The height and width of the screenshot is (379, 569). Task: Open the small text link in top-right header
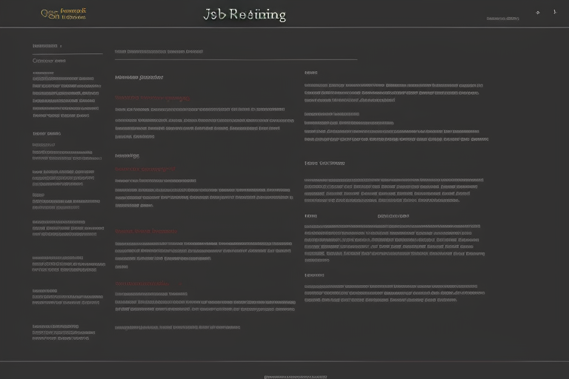tap(502, 19)
